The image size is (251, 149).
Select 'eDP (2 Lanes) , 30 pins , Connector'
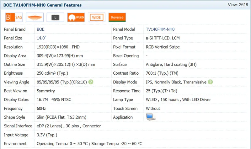click(69, 126)
